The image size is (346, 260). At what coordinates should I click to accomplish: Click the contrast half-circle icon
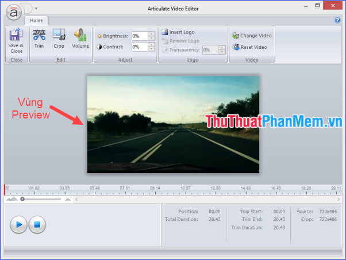tap(99, 47)
